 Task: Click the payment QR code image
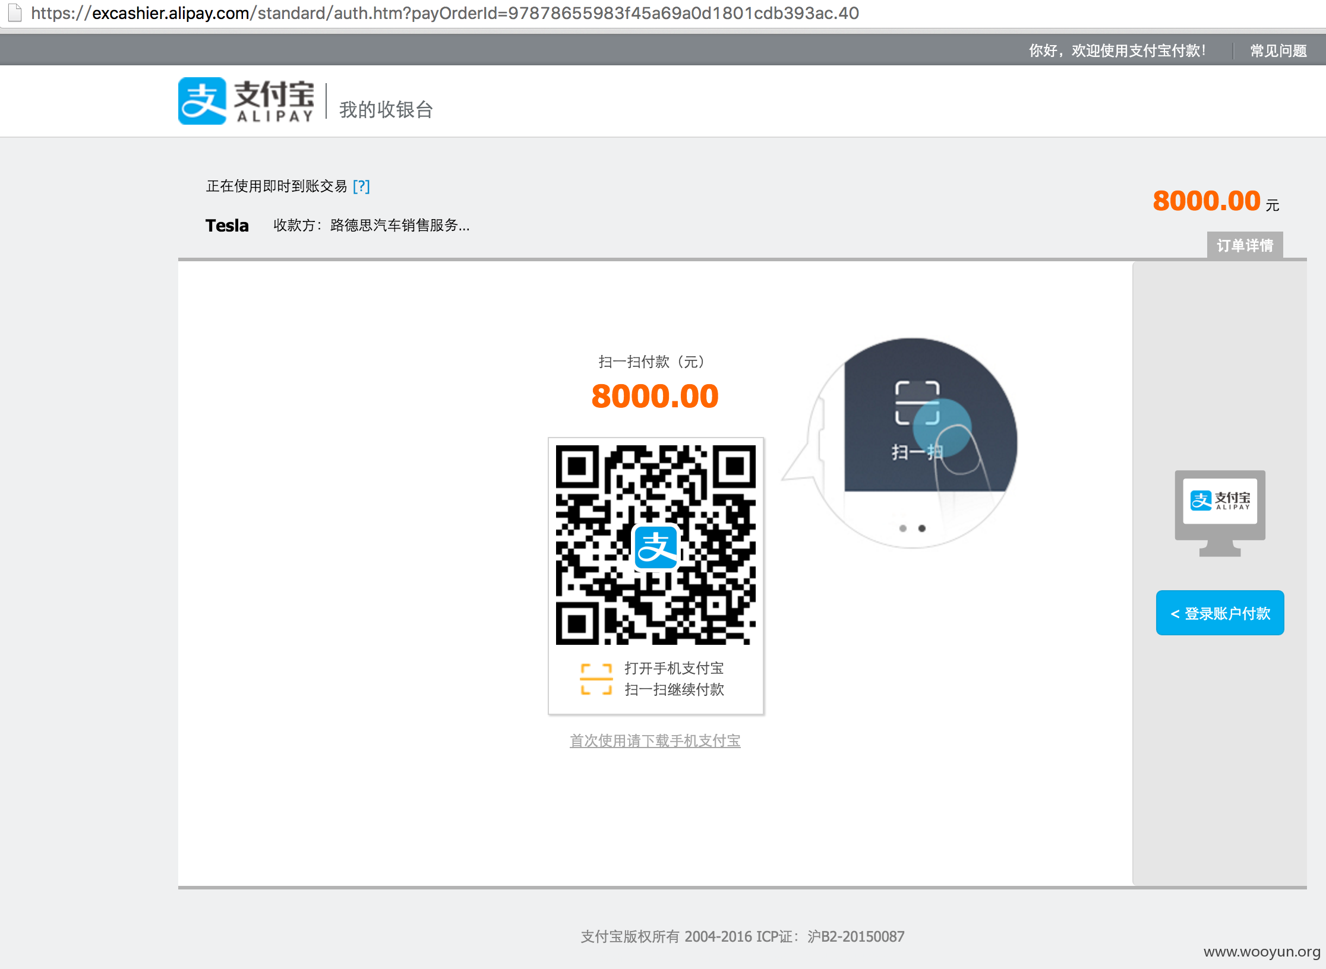pos(656,544)
